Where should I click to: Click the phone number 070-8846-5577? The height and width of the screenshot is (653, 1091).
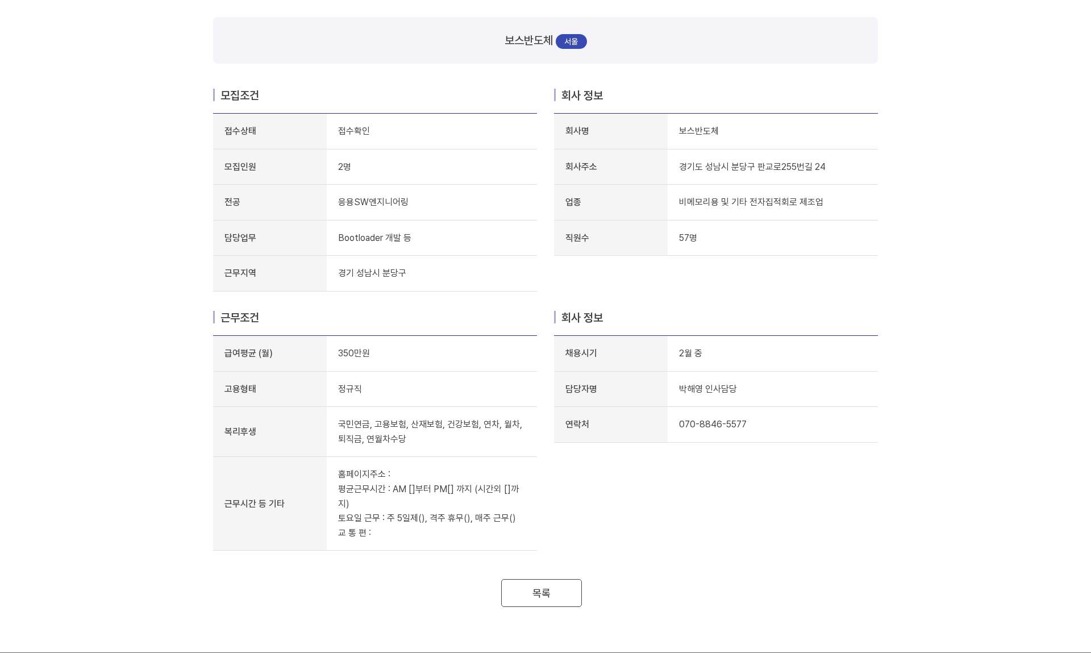tap(713, 424)
